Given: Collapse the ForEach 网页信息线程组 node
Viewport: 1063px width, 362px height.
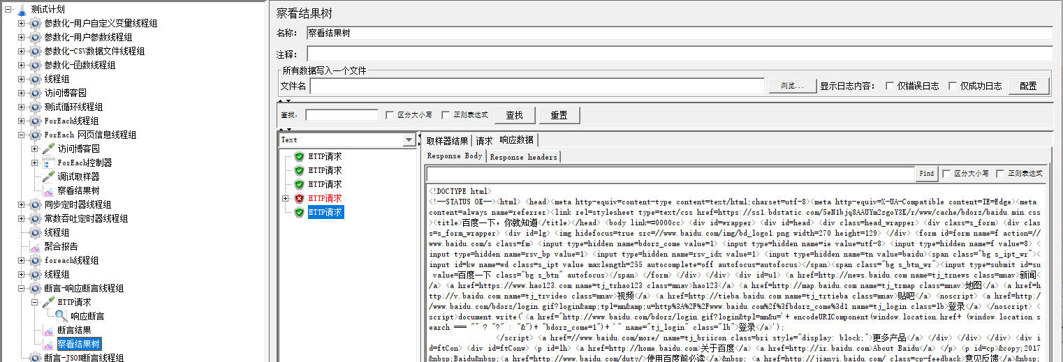Looking at the screenshot, I should (21, 135).
